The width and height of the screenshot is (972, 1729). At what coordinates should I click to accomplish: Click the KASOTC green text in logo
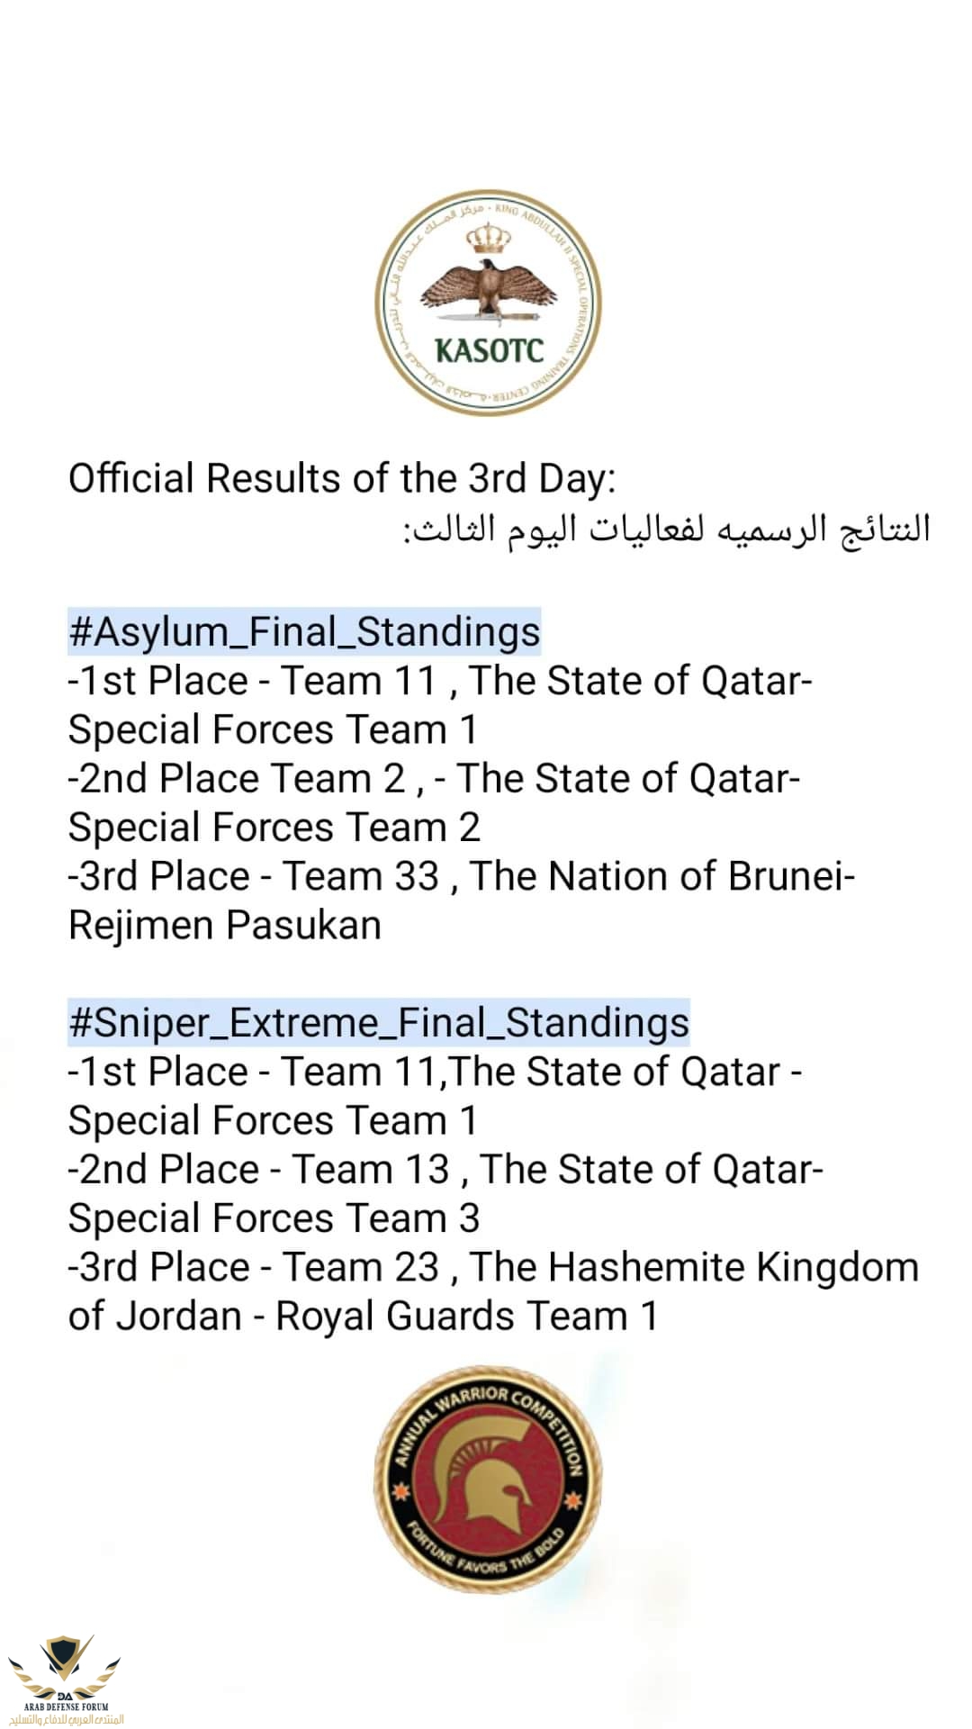click(489, 350)
